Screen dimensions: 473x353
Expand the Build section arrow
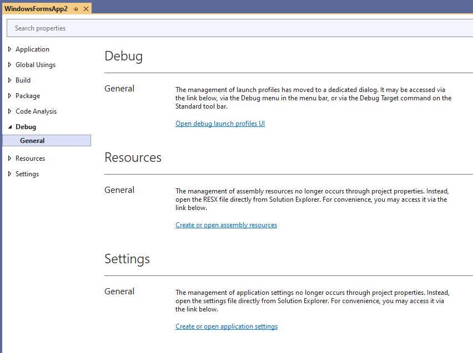pos(9,80)
